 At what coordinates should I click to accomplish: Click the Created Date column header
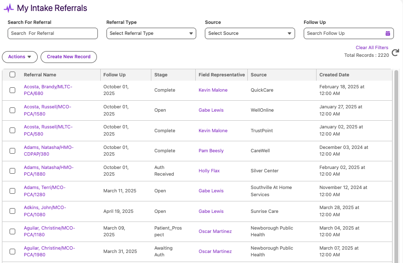pyautogui.click(x=334, y=75)
